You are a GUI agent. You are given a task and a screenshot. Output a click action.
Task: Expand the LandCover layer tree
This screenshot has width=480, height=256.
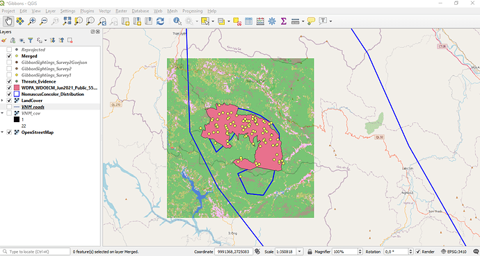coord(3,101)
